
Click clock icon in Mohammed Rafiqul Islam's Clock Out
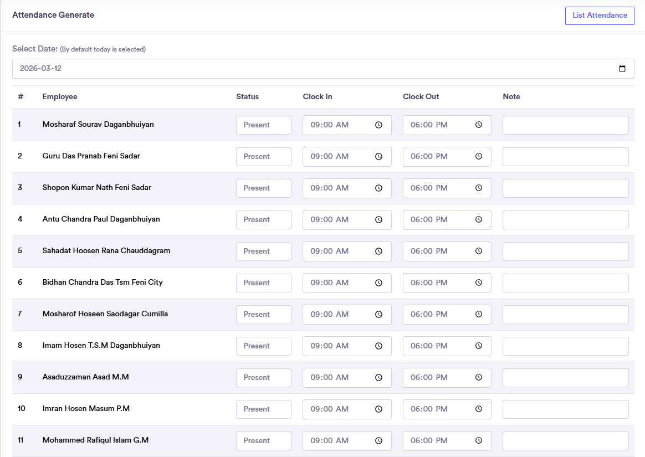(479, 441)
